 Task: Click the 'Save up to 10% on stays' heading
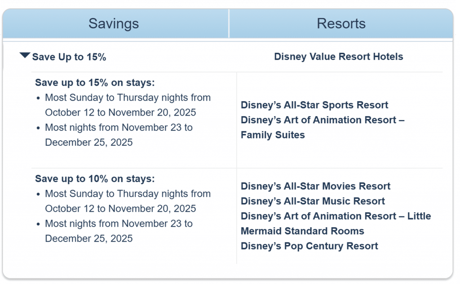click(x=95, y=178)
